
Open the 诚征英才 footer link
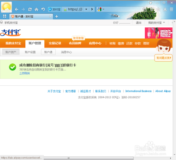click(86, 91)
